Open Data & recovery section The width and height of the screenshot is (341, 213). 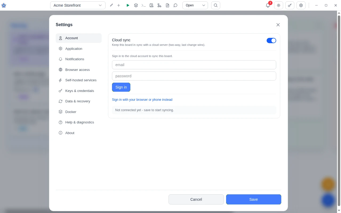(79, 101)
